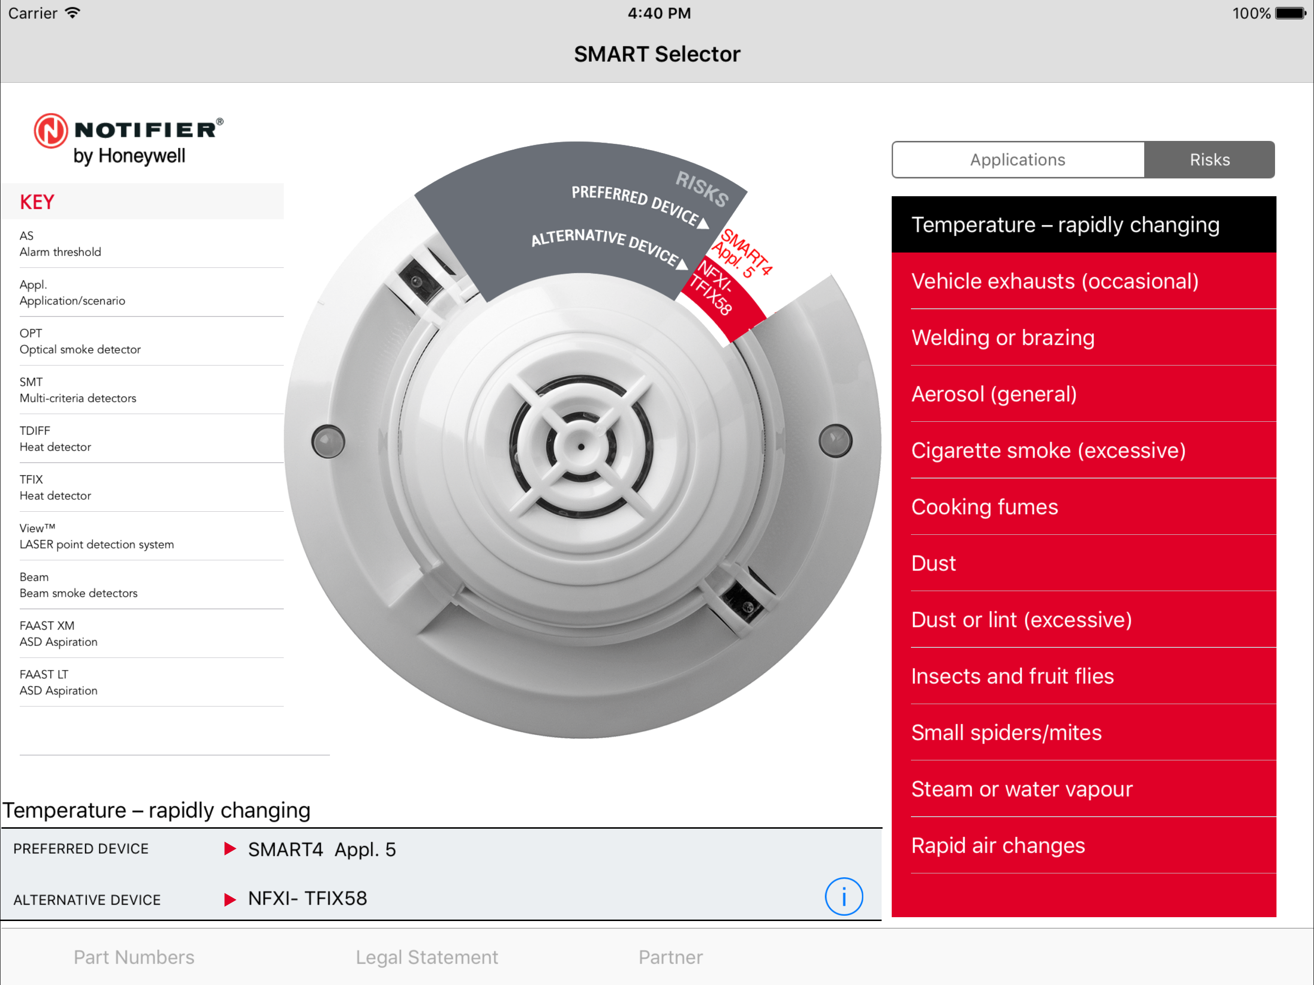Image resolution: width=1314 pixels, height=985 pixels.
Task: Click the smoke detector center grille
Action: tap(581, 446)
